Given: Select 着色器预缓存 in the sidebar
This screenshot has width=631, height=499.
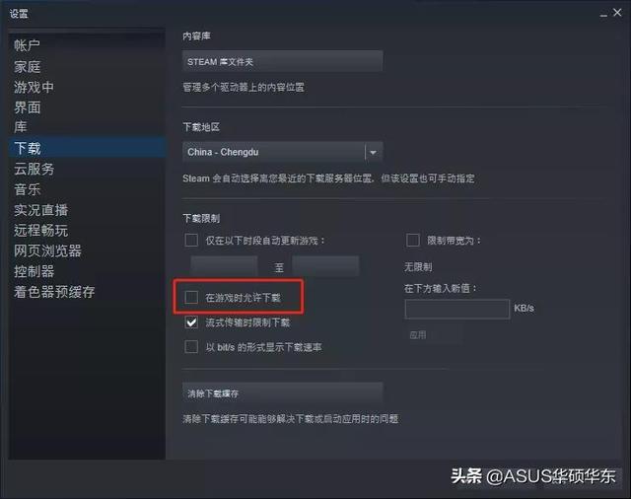Looking at the screenshot, I should [x=54, y=292].
